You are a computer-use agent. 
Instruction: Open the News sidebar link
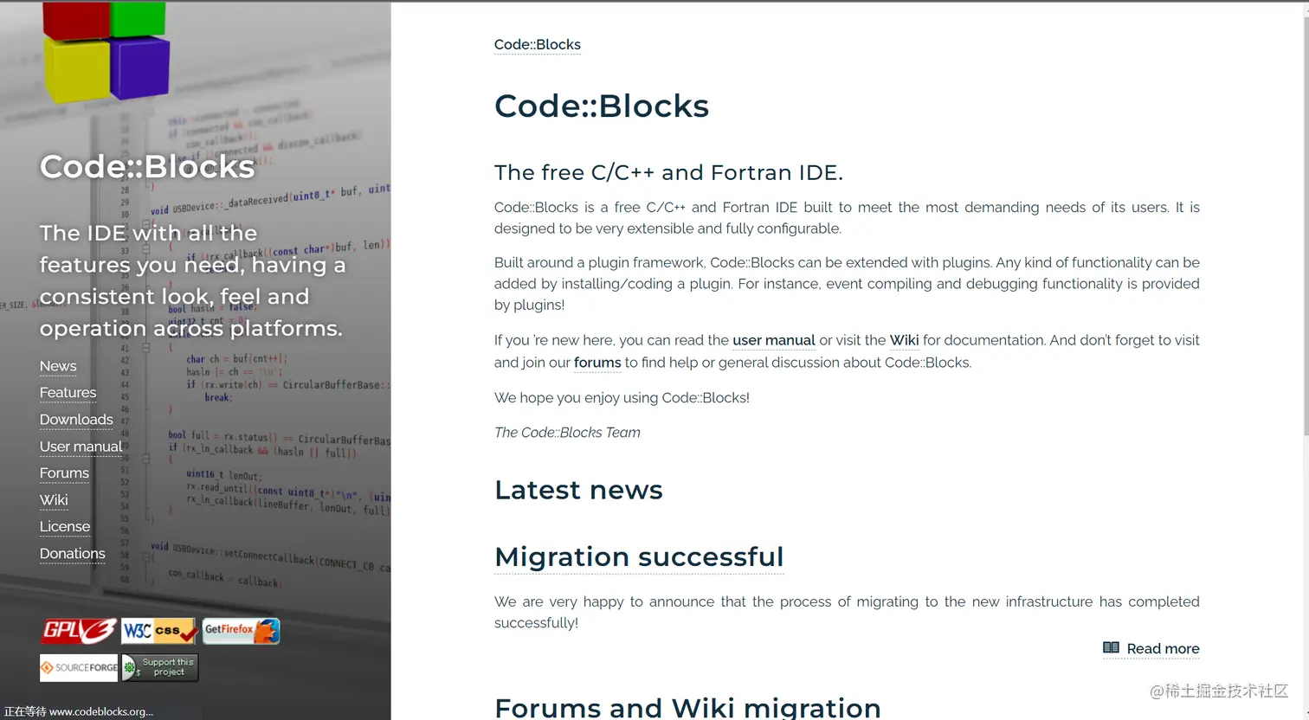[58, 366]
